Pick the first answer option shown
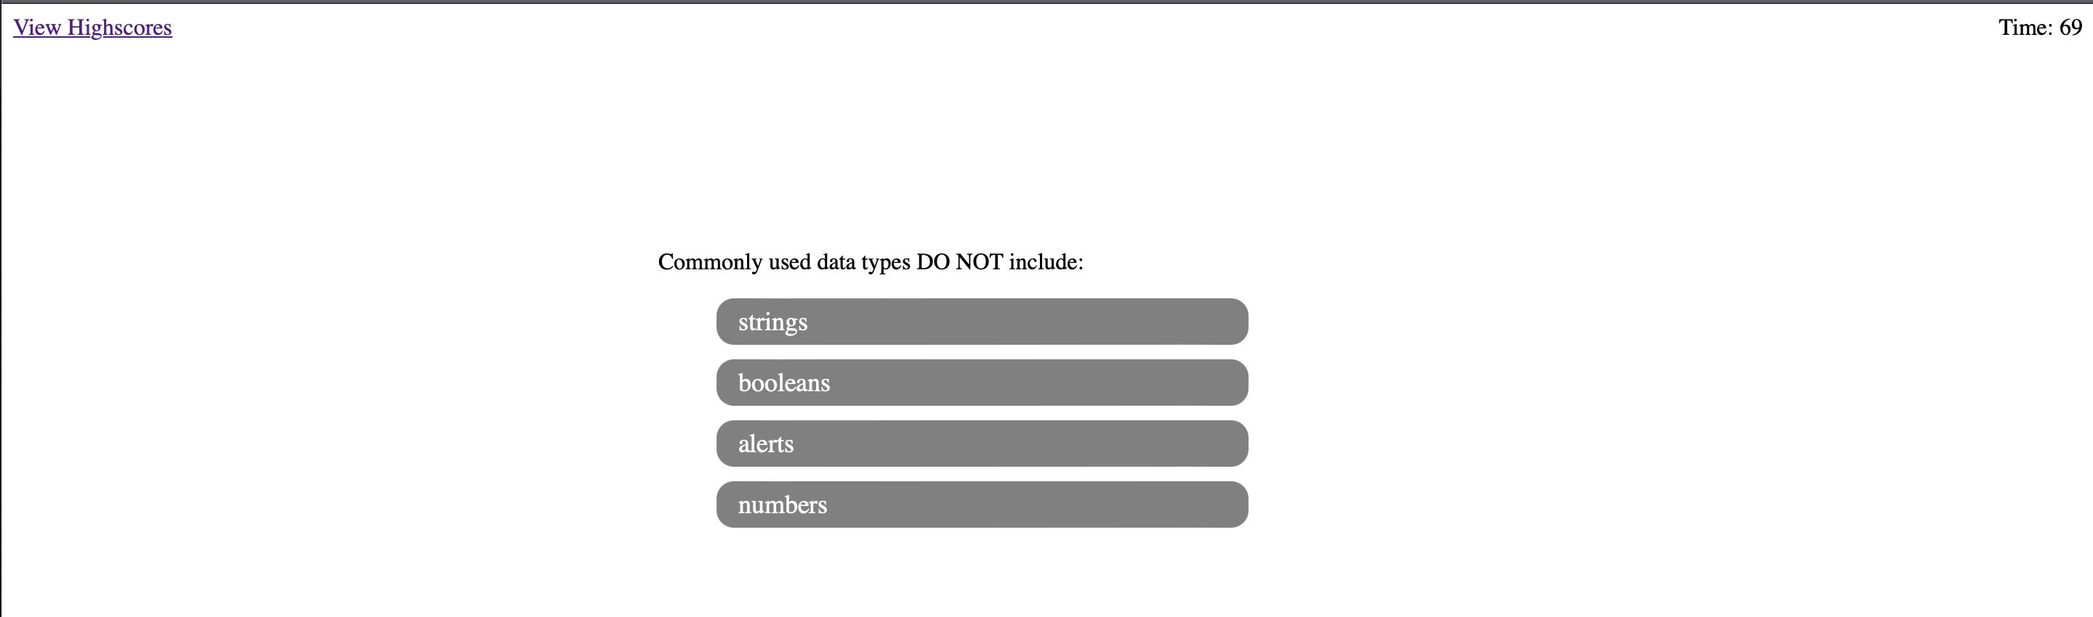This screenshot has width=2093, height=617. [x=982, y=322]
